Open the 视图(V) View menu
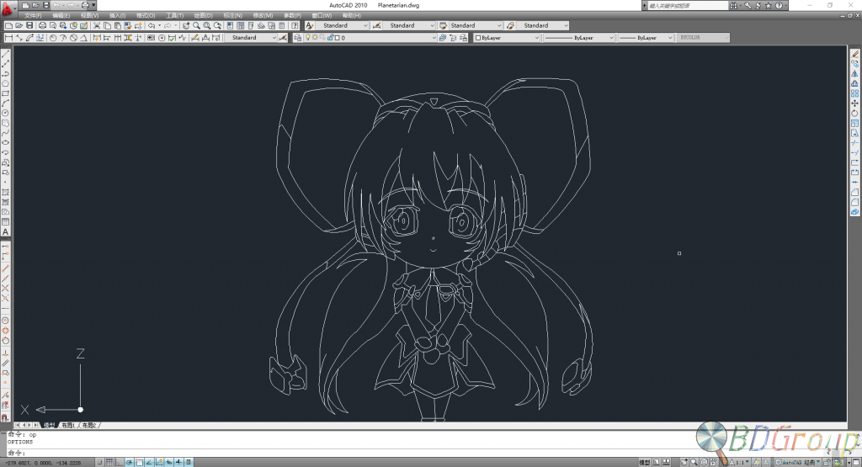Screen dimensions: 862x467 [89, 15]
